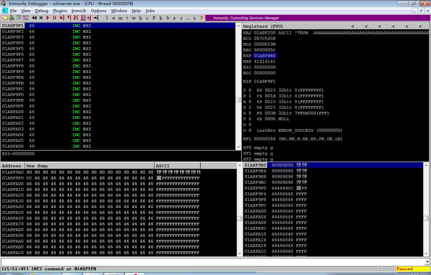Image resolution: width=431 pixels, height=275 pixels.
Task: Click the command input field at bottom
Action: (212, 262)
